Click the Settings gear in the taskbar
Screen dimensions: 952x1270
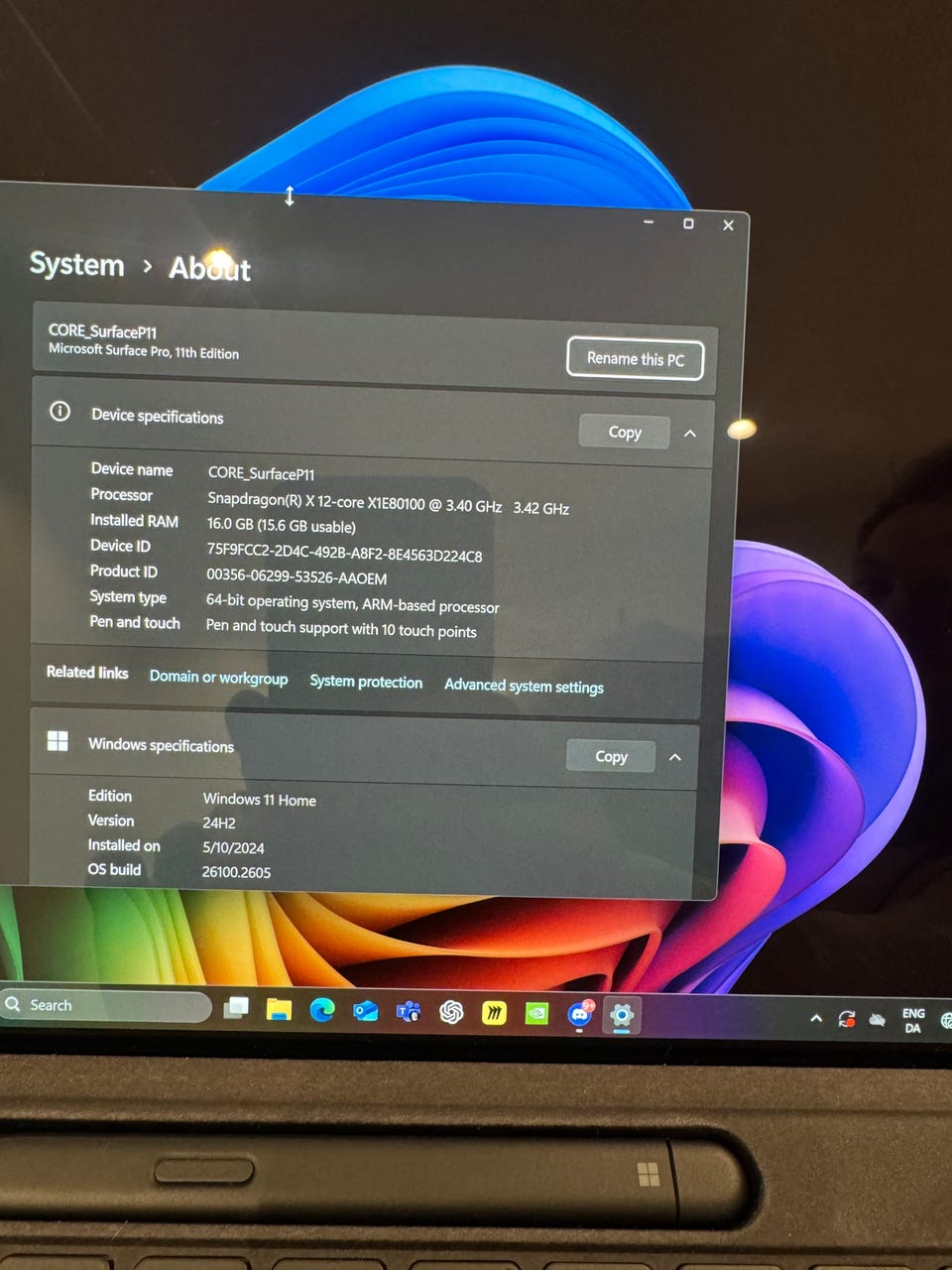point(622,1015)
